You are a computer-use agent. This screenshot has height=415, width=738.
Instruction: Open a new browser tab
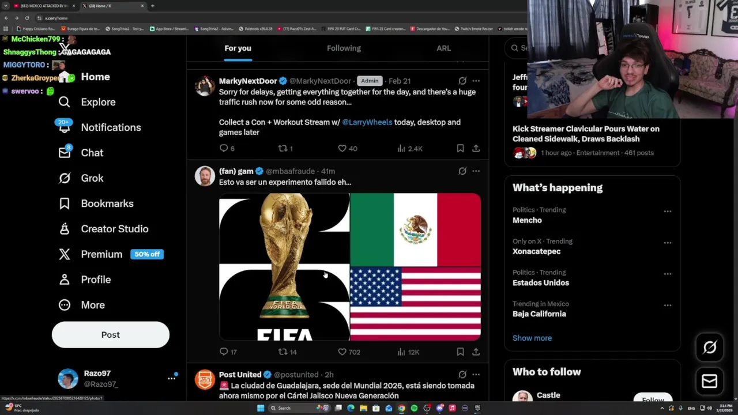pos(153,6)
